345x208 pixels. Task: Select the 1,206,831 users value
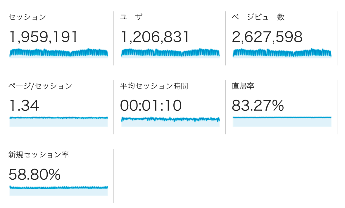pos(155,37)
